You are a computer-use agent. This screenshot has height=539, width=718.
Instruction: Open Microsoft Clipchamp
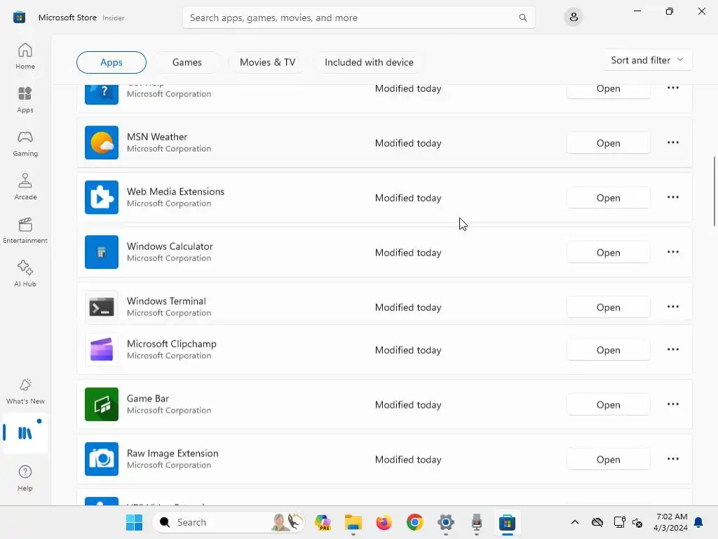tap(608, 350)
